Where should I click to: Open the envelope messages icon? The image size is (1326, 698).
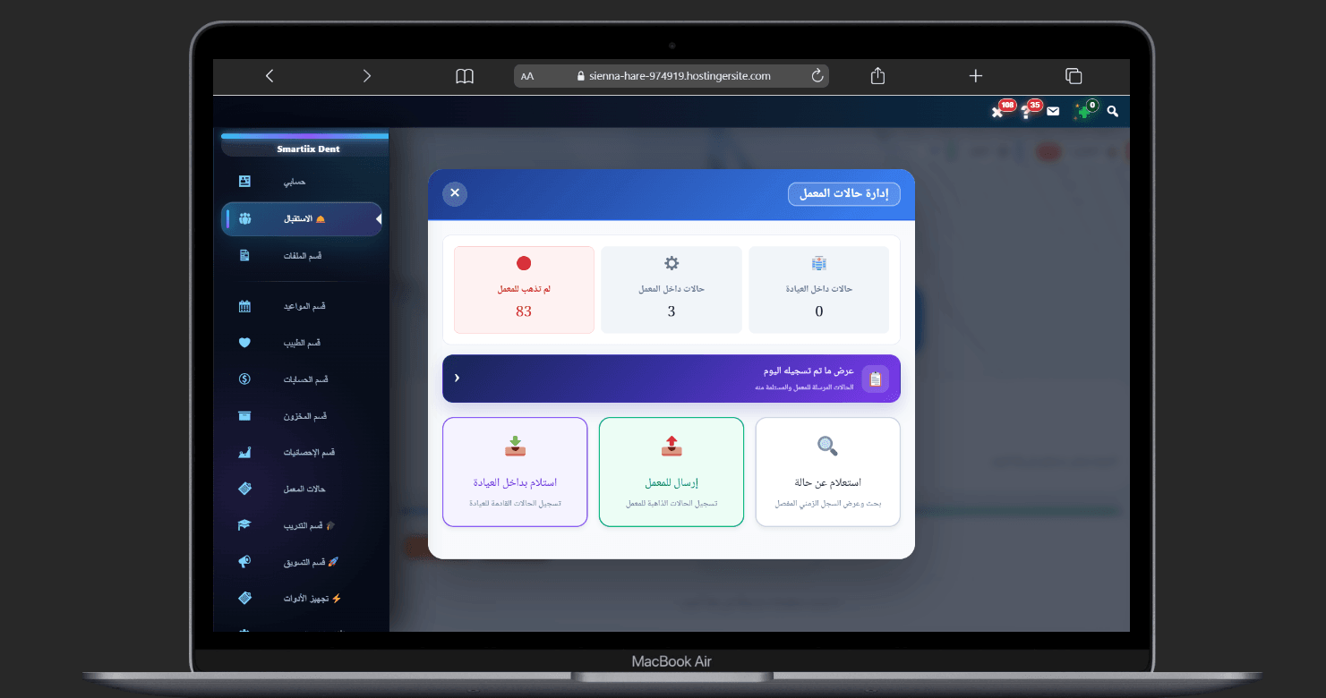pyautogui.click(x=1053, y=111)
